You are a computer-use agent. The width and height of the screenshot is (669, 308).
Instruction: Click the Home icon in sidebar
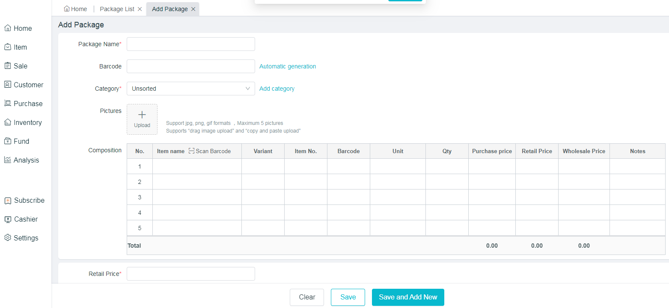[x=8, y=28]
